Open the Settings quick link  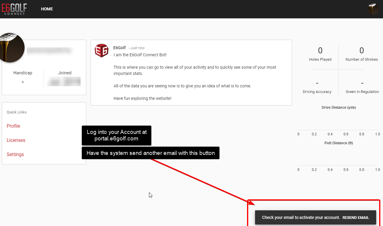[15, 154]
